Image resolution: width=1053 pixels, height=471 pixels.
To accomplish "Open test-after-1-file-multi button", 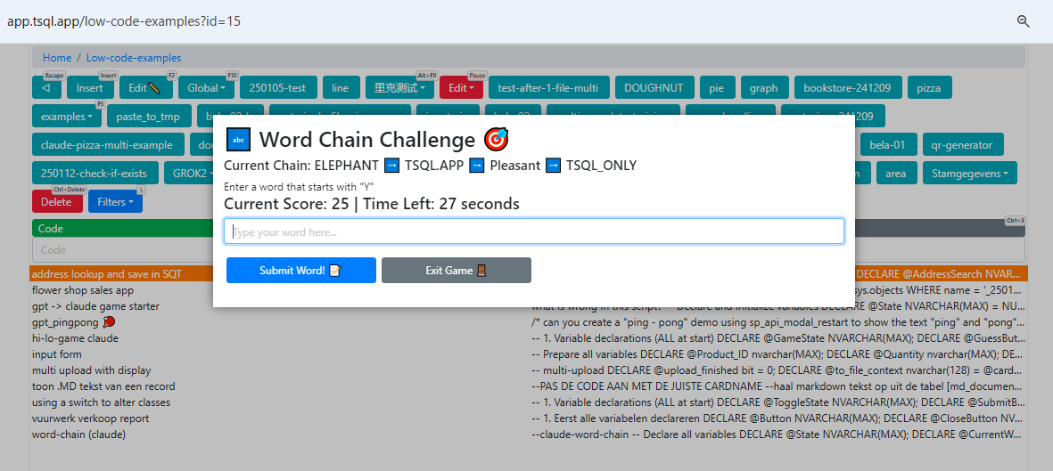I will coord(548,88).
